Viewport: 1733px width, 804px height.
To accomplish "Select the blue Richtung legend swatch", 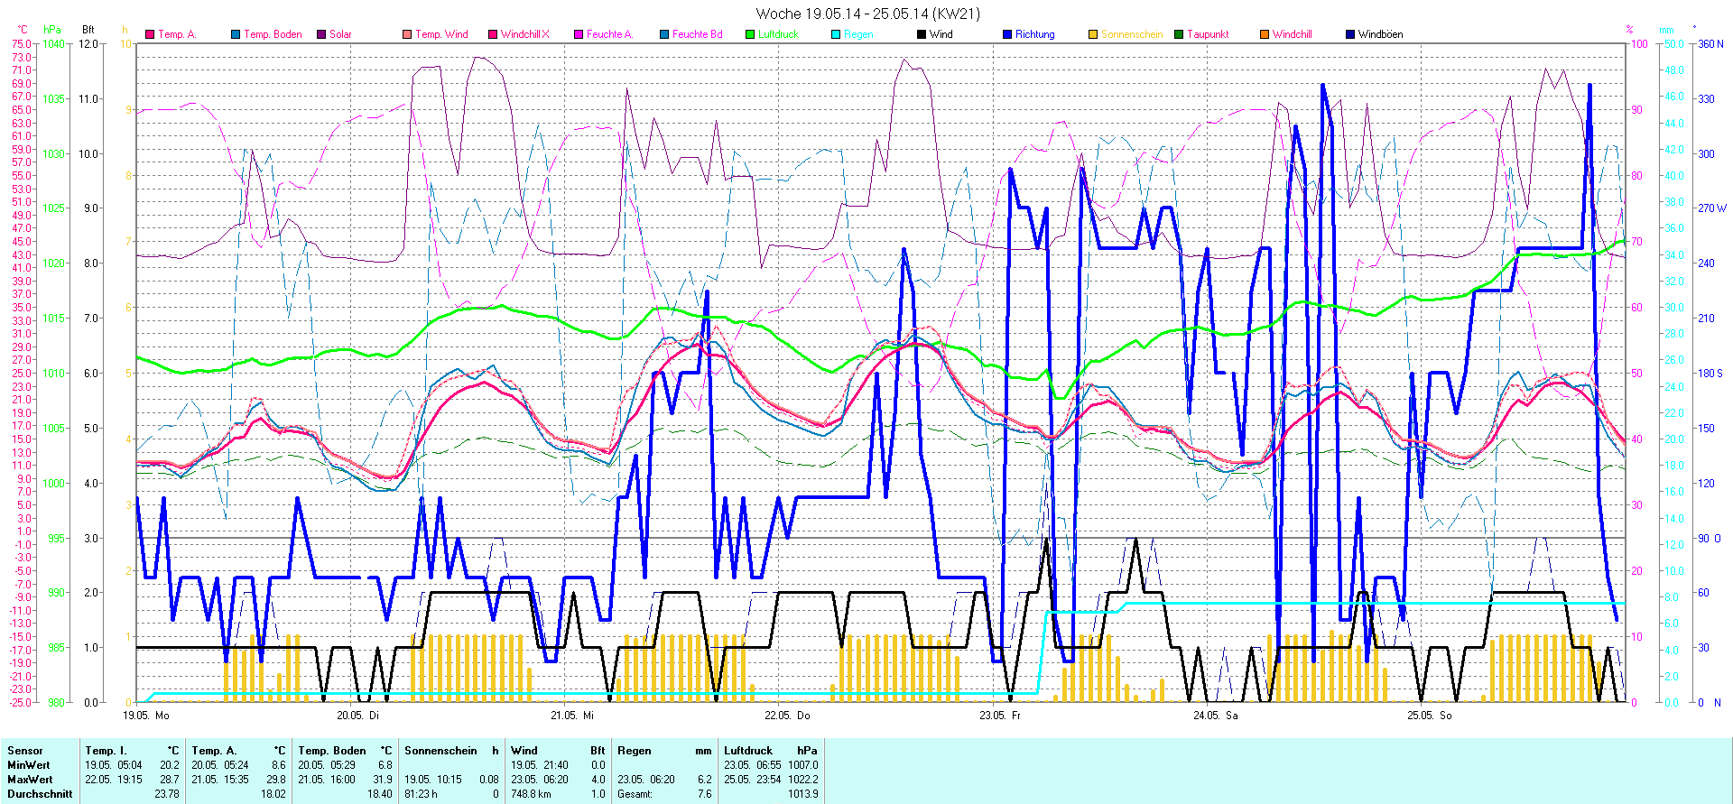I will tap(1007, 34).
